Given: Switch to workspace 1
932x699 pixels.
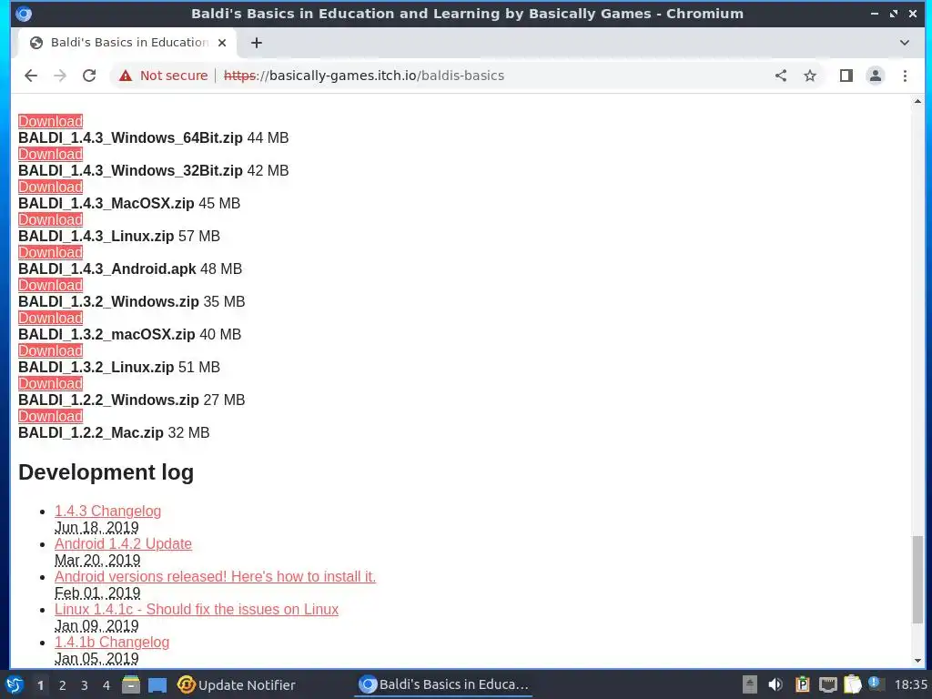Looking at the screenshot, I should [40, 685].
